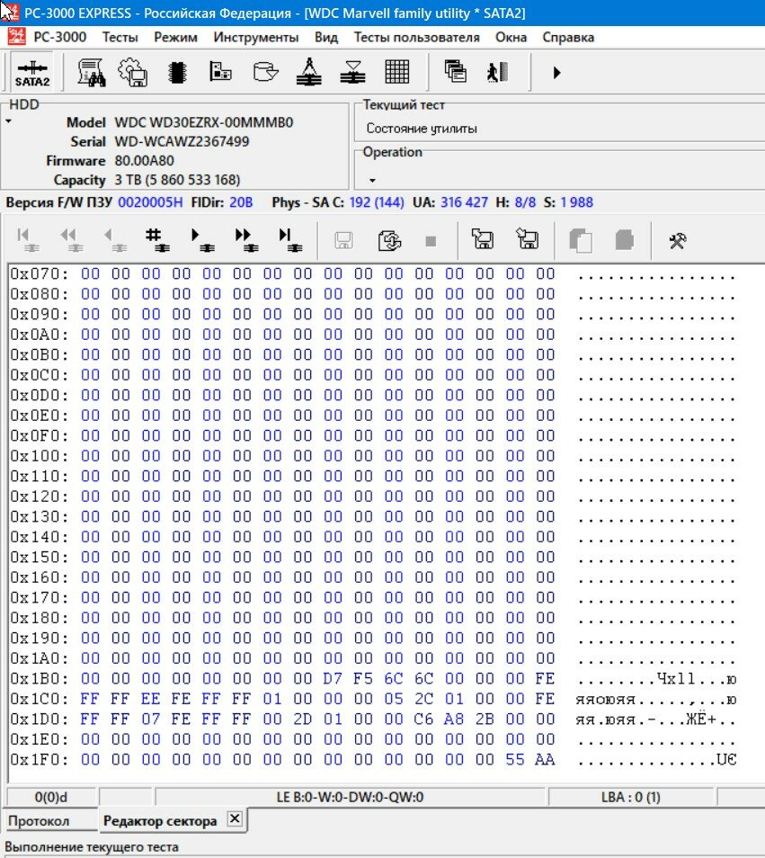Click the first floppy-with-arrow file icon
Screen dimensions: 765x858
(483, 239)
